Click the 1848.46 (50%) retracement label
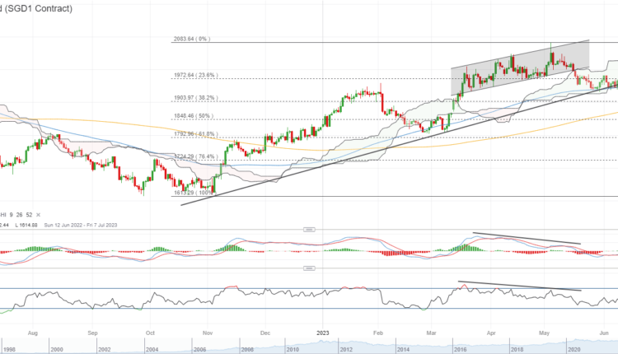The height and width of the screenshot is (354, 618). (x=191, y=117)
